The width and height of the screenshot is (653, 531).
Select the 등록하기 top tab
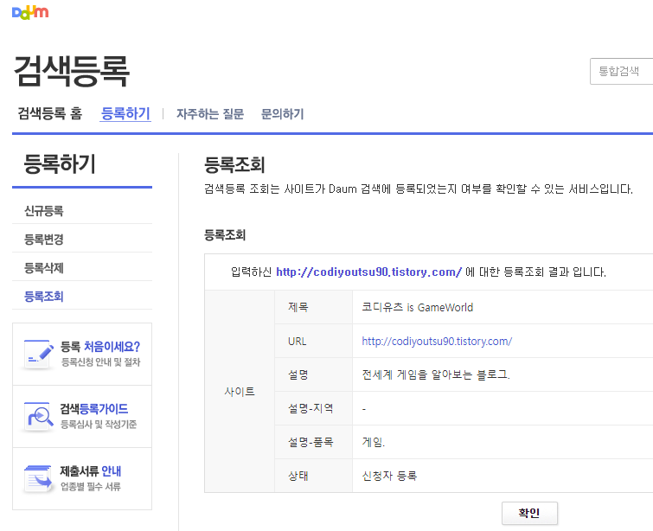coord(125,113)
